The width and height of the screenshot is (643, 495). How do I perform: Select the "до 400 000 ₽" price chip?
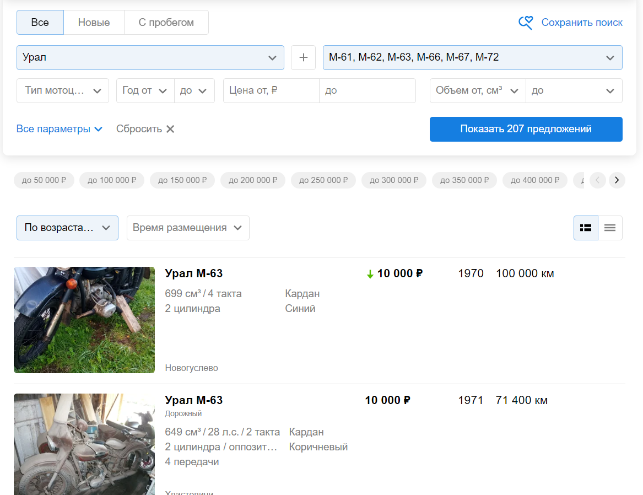(x=535, y=180)
